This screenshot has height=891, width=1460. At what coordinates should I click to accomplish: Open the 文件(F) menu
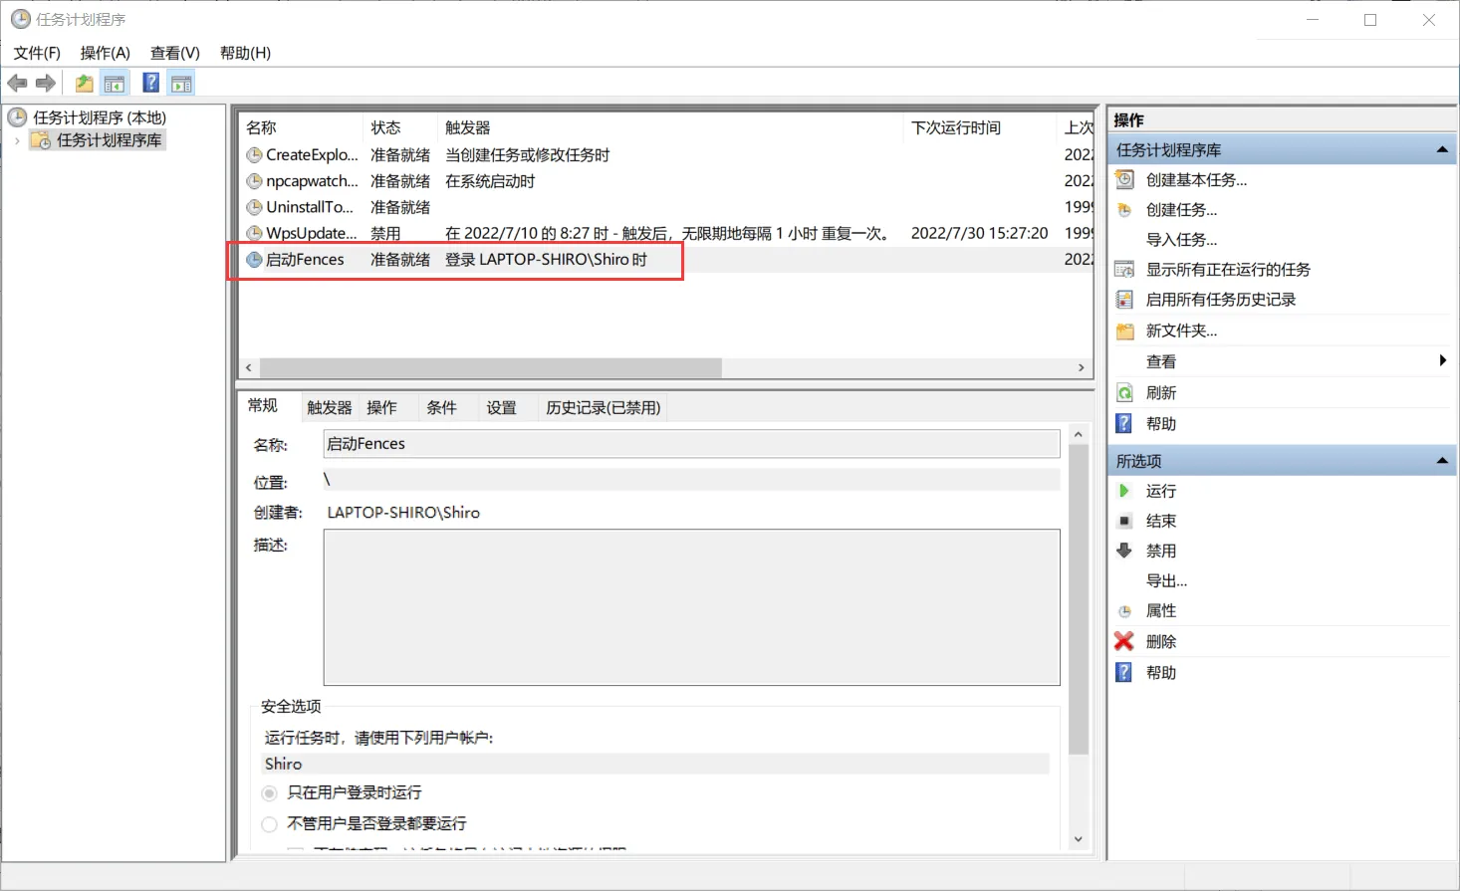(37, 53)
